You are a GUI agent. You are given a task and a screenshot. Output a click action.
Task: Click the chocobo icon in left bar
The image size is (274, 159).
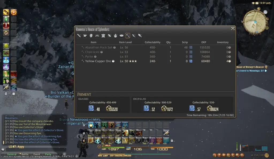coord(6,74)
